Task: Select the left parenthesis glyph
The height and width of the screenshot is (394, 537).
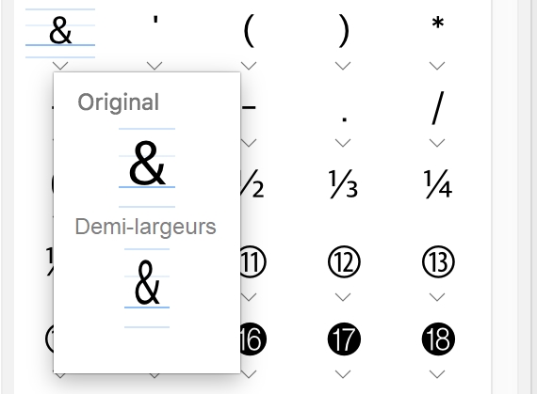Action: click(249, 31)
